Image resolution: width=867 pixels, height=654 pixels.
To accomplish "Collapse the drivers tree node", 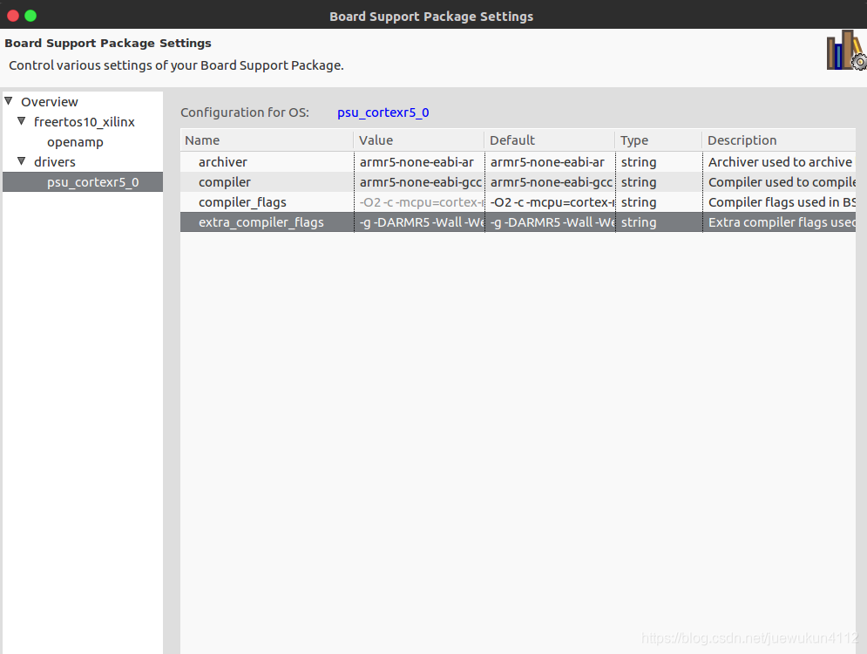I will [22, 161].
